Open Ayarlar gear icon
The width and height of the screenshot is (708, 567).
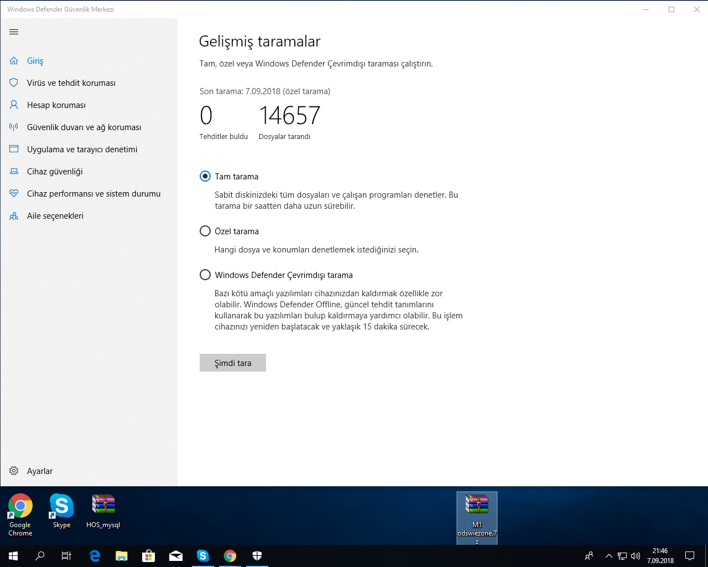coord(14,471)
